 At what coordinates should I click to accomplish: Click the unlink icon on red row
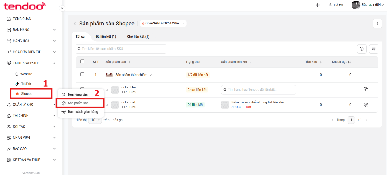(x=366, y=105)
